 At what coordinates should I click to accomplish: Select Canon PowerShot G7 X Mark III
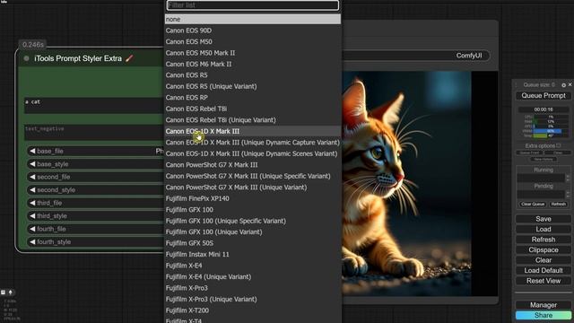pos(253,165)
